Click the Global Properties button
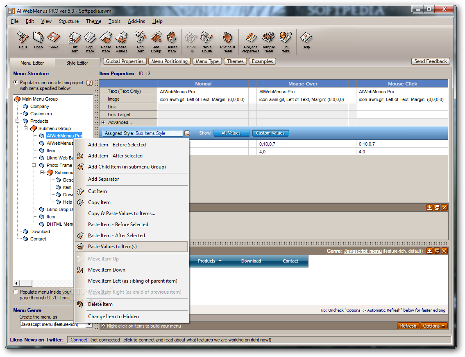 tap(125, 61)
